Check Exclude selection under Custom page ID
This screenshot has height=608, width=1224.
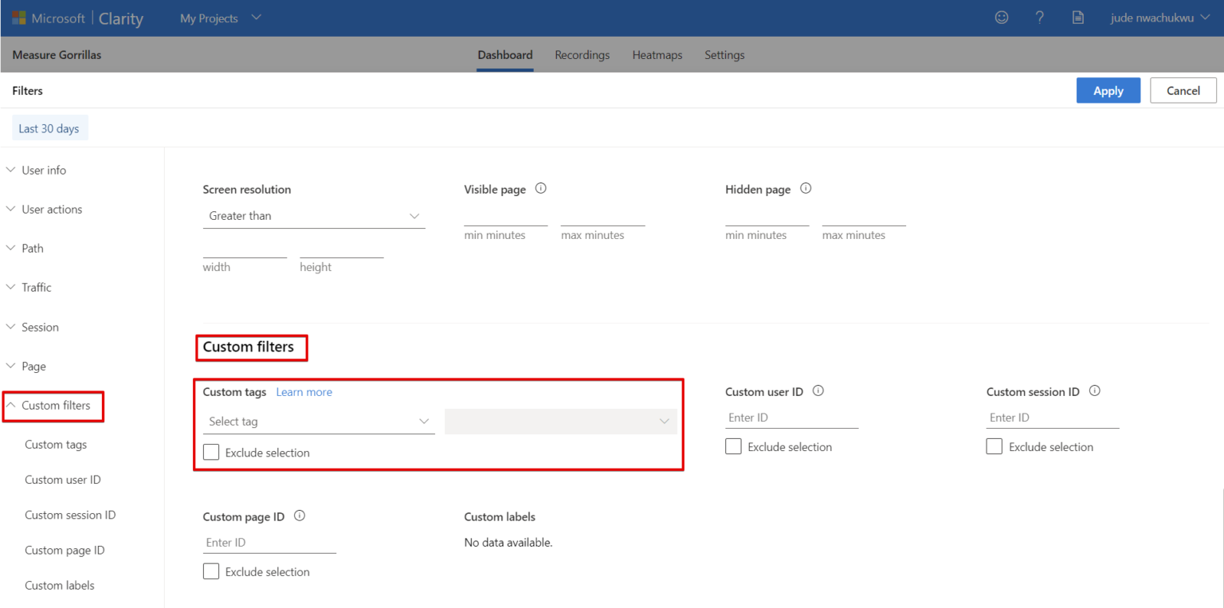211,571
